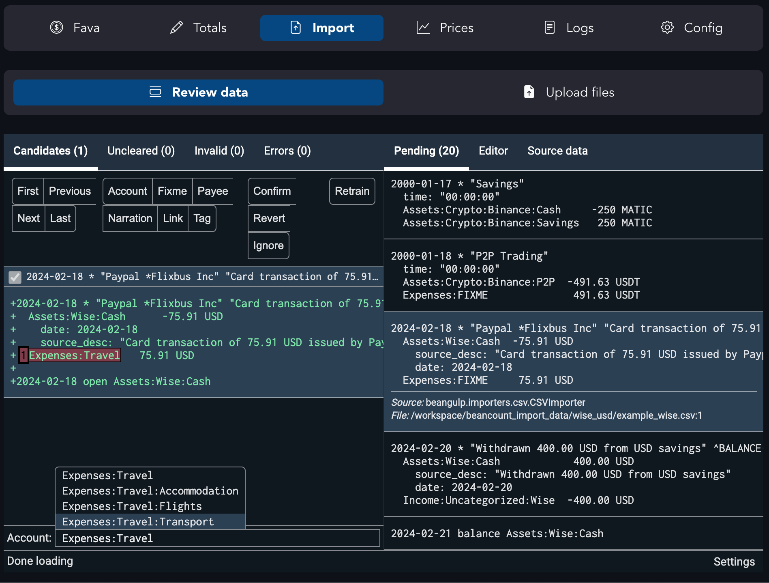Open the Totals navigation tab
This screenshot has height=583, width=769.
[198, 28]
